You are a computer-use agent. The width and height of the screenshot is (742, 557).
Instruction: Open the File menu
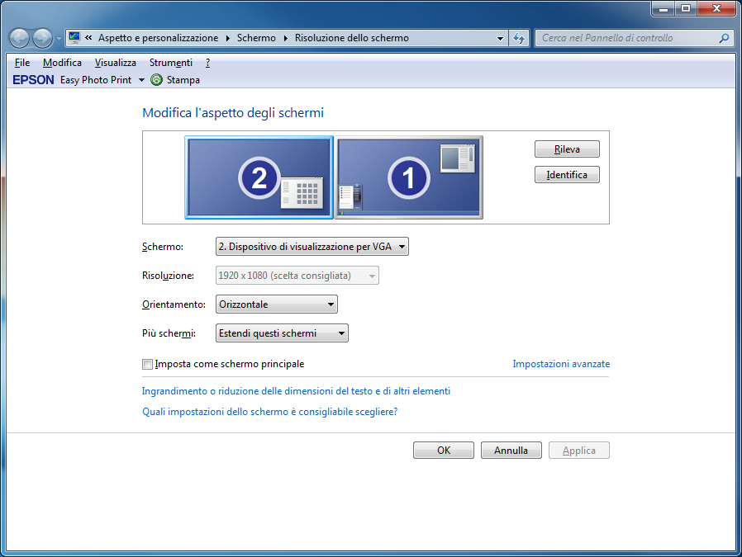pos(22,63)
